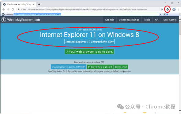Open Chrome's three-dot menu
The width and height of the screenshot is (181, 114).
pyautogui.click(x=179, y=9)
